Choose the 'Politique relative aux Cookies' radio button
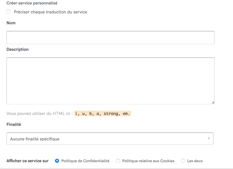Image resolution: width=233 pixels, height=169 pixels. [118, 161]
